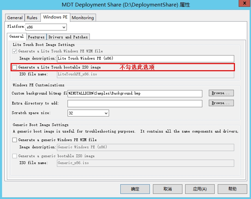Select the inner General sub-tab under Platform
This screenshot has height=199, width=251.
tap(16, 36)
